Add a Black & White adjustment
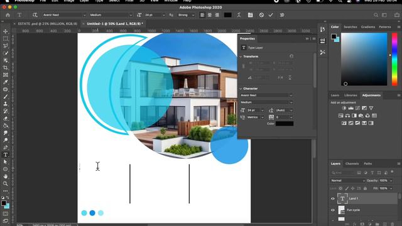402x226 pixels. (354, 116)
